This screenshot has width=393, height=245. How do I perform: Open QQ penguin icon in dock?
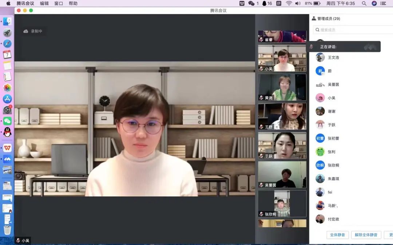tap(7, 132)
